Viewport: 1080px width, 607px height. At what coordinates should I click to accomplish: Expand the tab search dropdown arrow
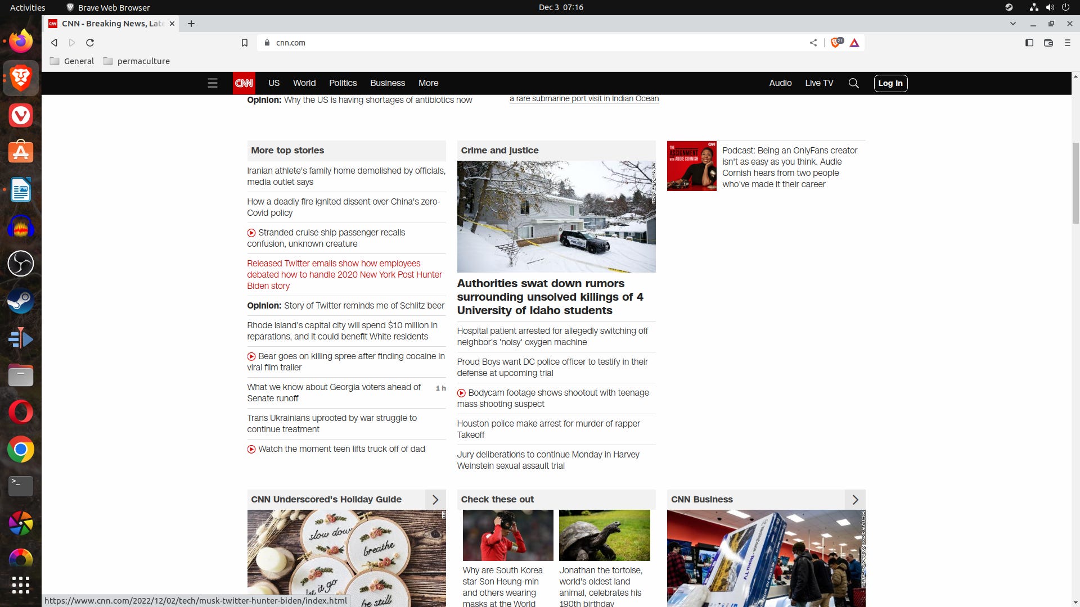[x=1013, y=24]
